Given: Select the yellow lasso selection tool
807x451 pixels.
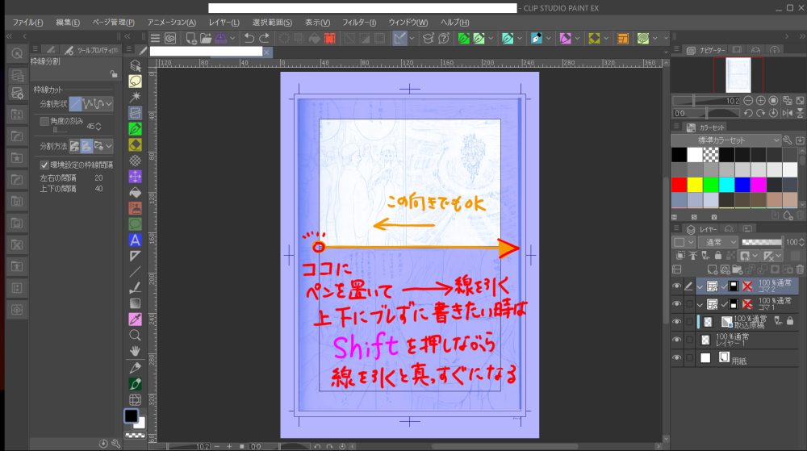Looking at the screenshot, I should point(136,81).
